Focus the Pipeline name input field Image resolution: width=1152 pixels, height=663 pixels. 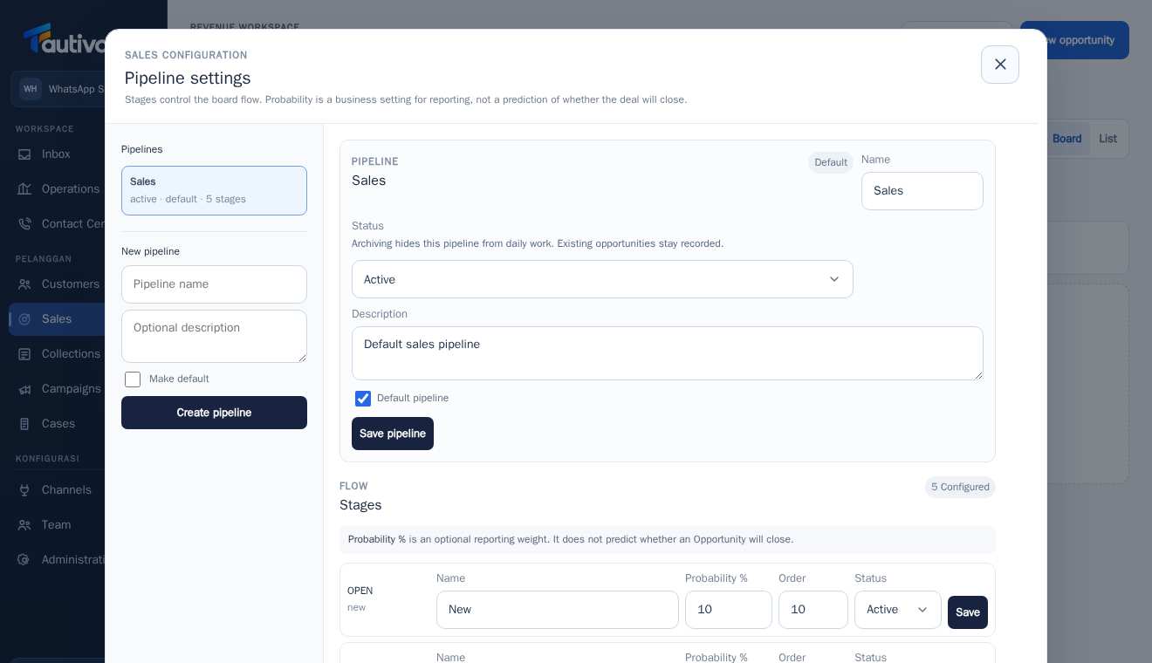(x=214, y=284)
